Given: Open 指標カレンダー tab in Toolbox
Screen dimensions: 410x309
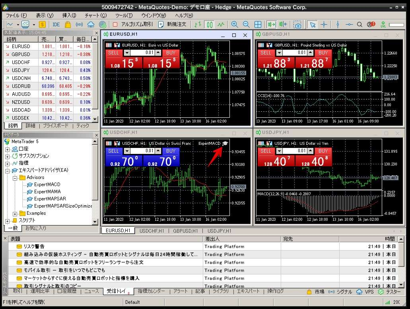Looking at the screenshot, I should [x=152, y=291].
